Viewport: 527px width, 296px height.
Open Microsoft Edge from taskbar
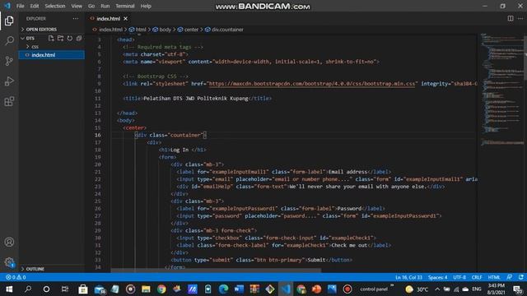click(223, 289)
